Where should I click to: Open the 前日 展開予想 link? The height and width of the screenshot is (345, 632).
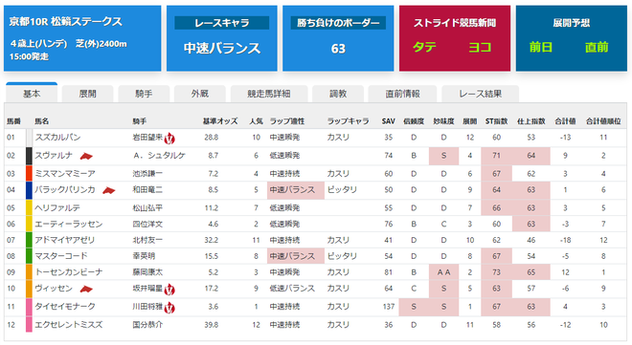point(540,48)
